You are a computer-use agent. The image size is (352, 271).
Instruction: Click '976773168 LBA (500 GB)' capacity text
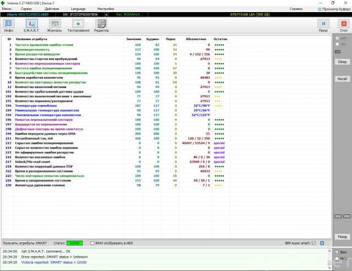click(250, 15)
